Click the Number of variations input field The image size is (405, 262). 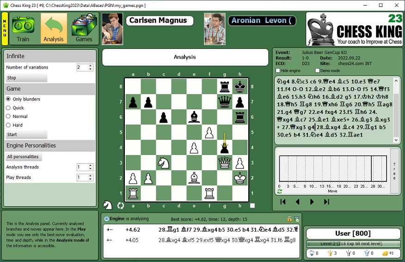click(x=82, y=67)
